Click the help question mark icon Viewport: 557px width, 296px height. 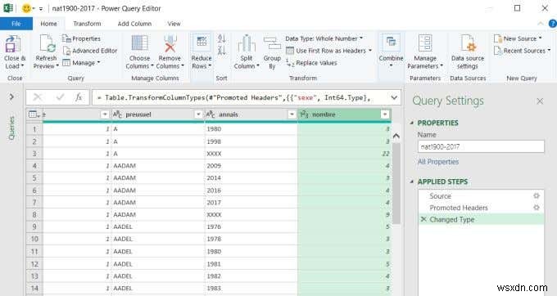click(x=553, y=24)
